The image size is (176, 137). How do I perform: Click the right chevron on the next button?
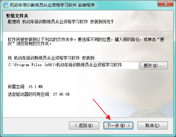tap(129, 125)
